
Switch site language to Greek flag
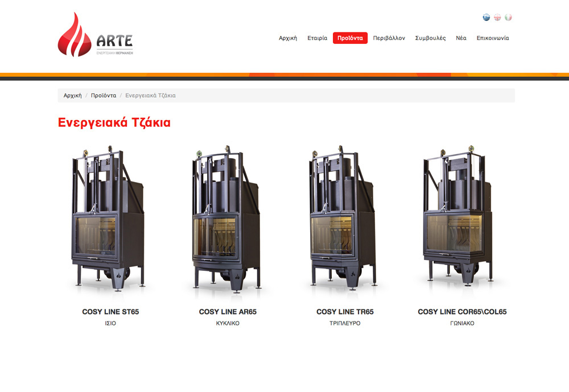point(486,17)
